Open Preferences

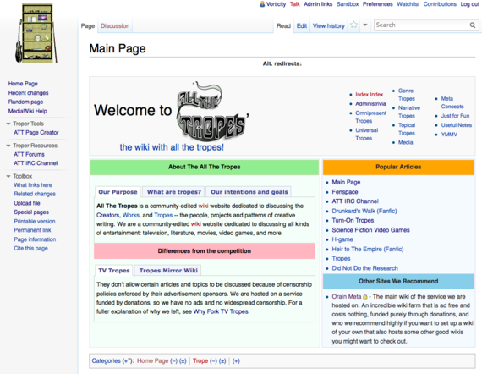click(x=377, y=4)
